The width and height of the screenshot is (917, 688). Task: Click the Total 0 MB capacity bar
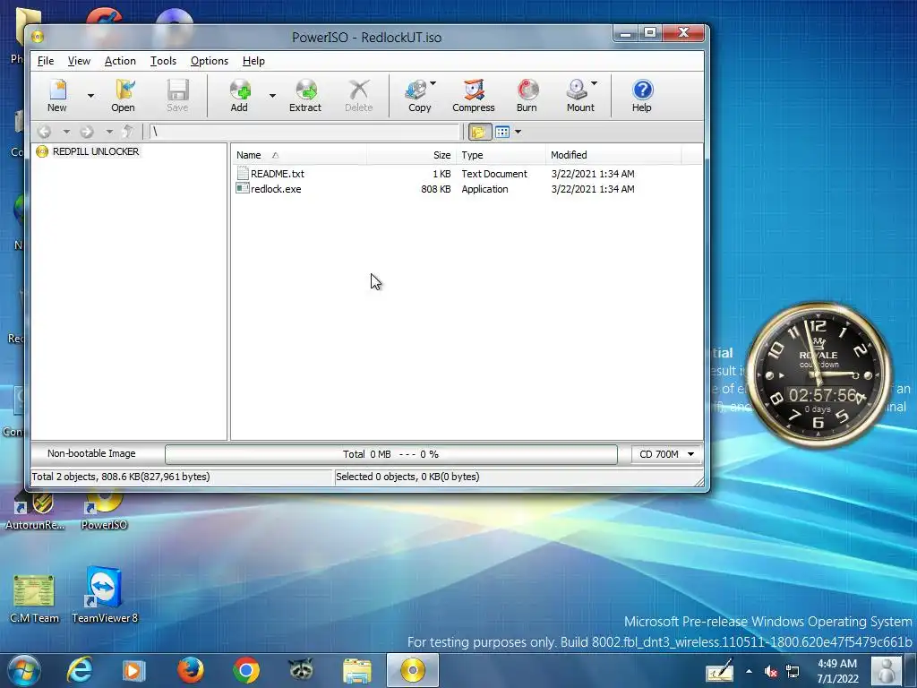click(x=390, y=454)
